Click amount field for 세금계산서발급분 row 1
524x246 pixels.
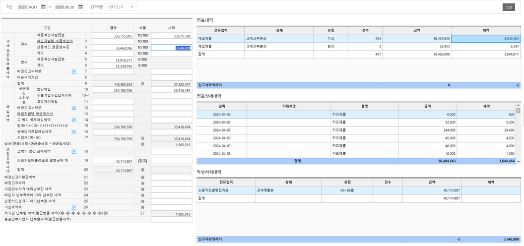(x=113, y=36)
